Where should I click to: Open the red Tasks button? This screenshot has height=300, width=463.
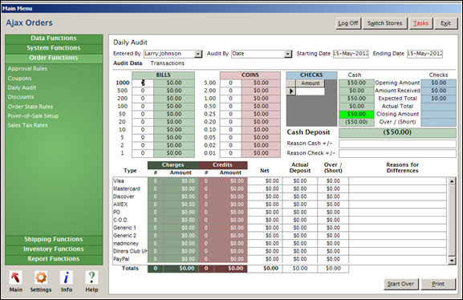[x=420, y=23]
